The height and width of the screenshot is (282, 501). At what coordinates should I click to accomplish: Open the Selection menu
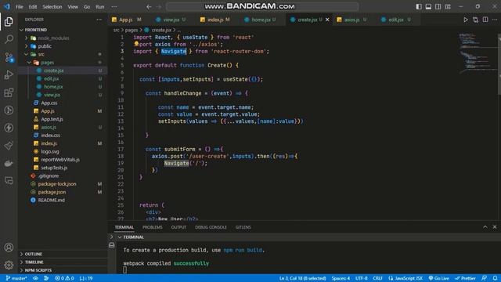(52, 7)
